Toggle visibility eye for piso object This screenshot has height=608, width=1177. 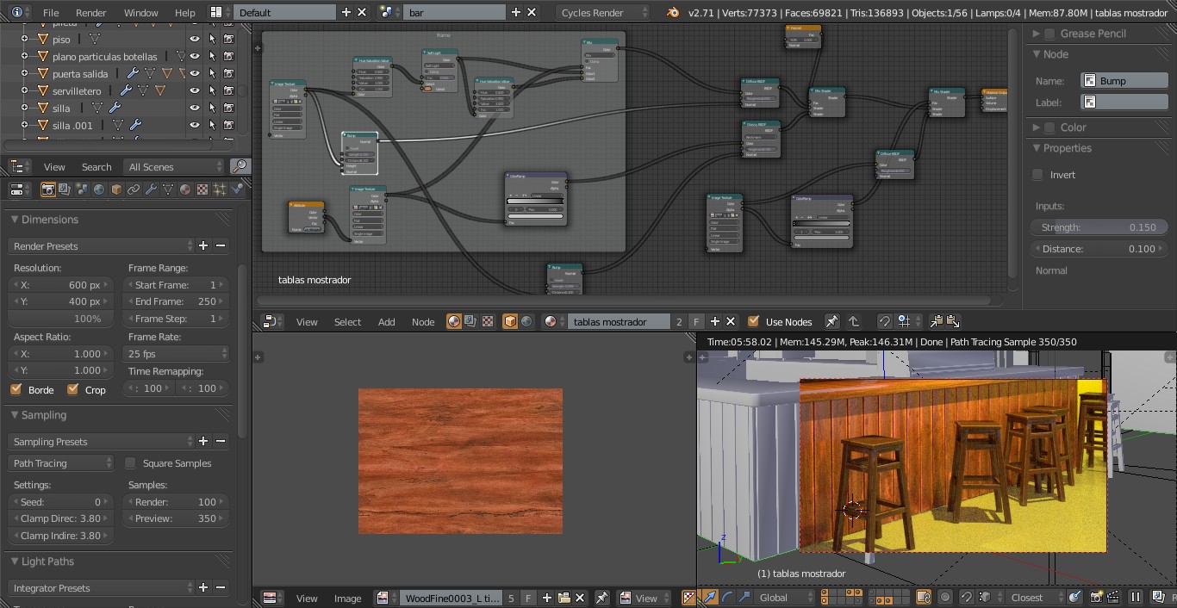[x=195, y=40]
